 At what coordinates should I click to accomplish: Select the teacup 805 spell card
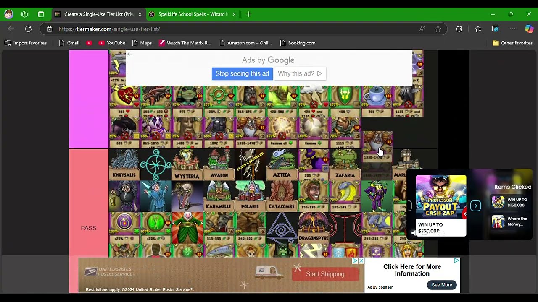click(x=377, y=101)
